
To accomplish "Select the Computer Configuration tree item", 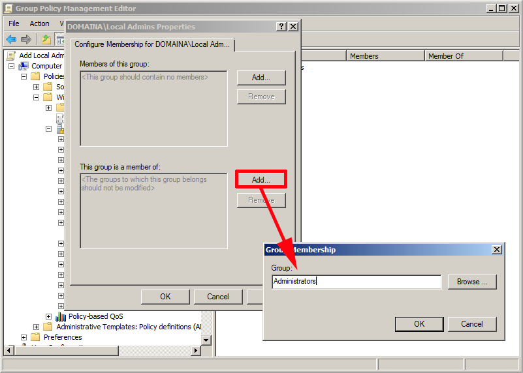I will [x=47, y=66].
